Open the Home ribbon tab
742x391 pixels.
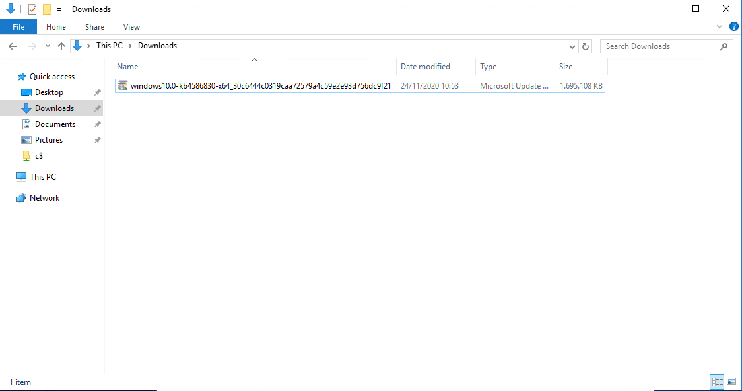(x=56, y=27)
